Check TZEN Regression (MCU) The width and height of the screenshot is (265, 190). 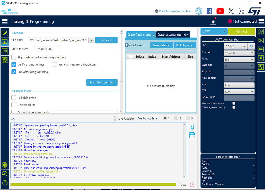click(234, 107)
